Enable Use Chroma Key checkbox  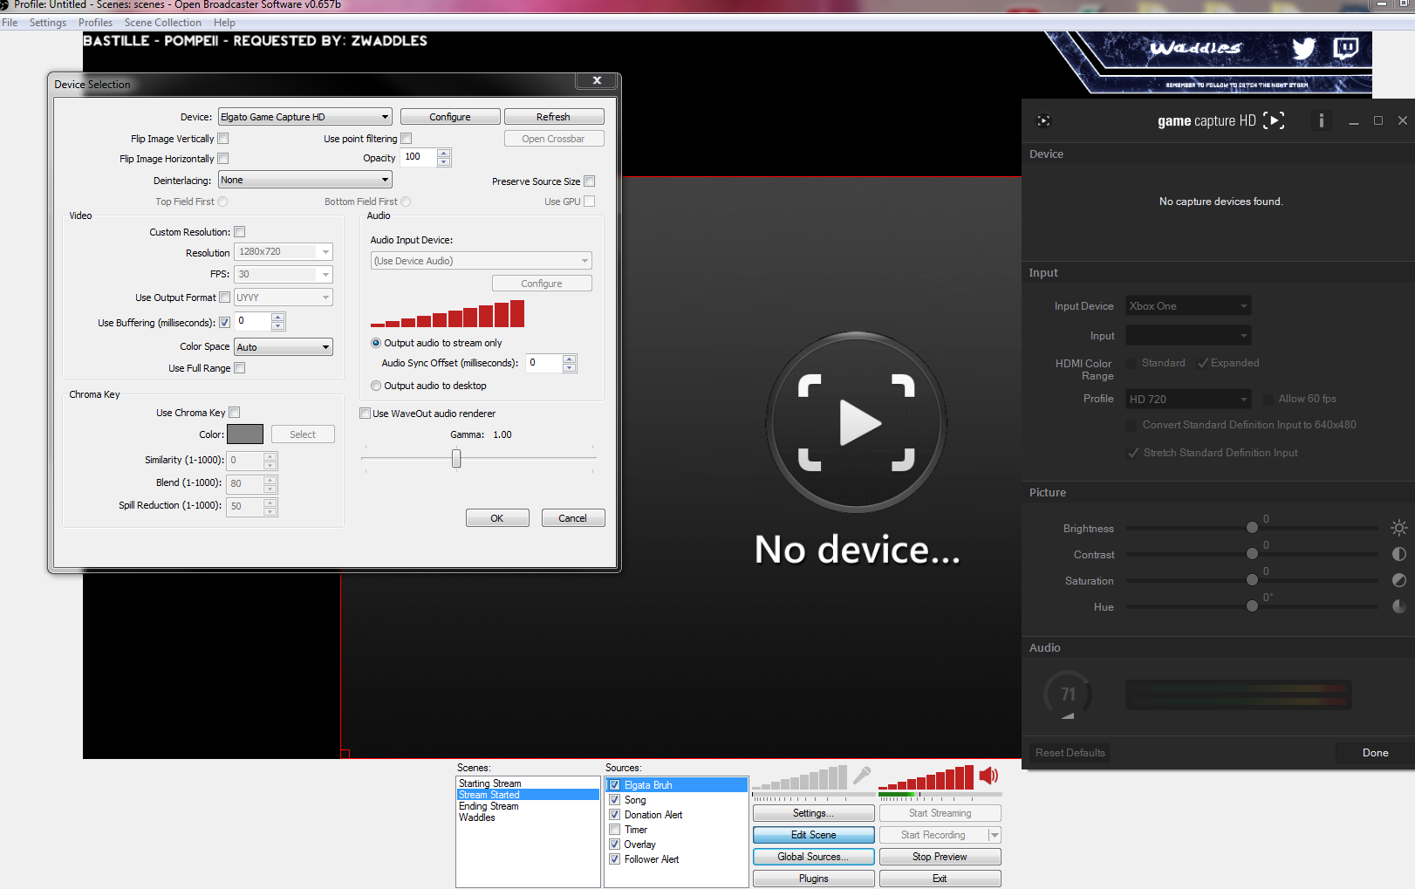coord(235,413)
